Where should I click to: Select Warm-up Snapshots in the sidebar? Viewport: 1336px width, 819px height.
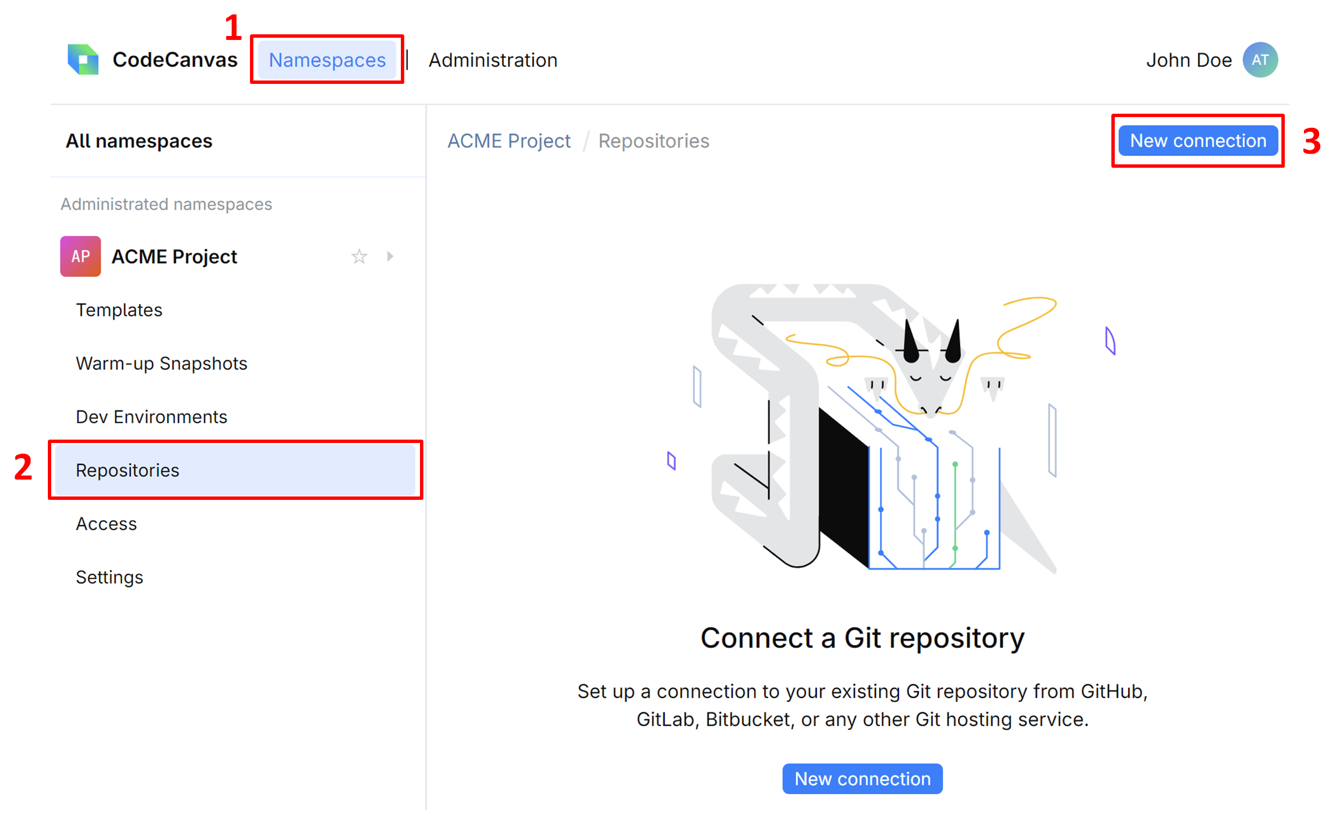click(x=160, y=363)
